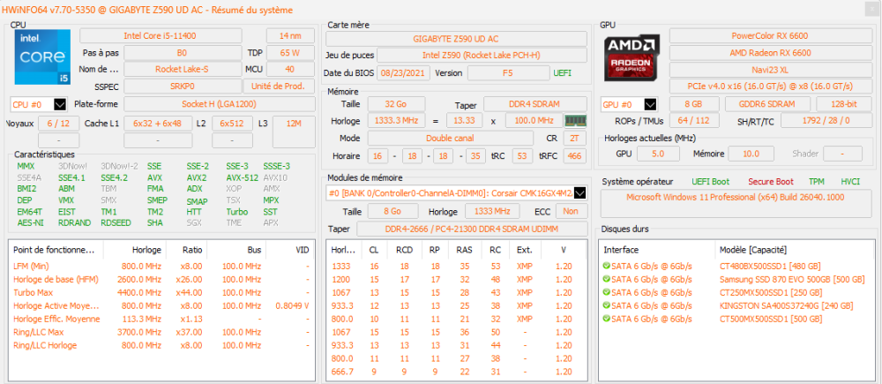
Task: Select the 1200 MHz XMP timing row
Action: 458,279
